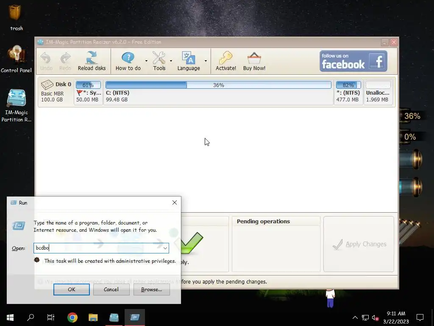Click the Pending operations header
The image size is (434, 326).
263,221
